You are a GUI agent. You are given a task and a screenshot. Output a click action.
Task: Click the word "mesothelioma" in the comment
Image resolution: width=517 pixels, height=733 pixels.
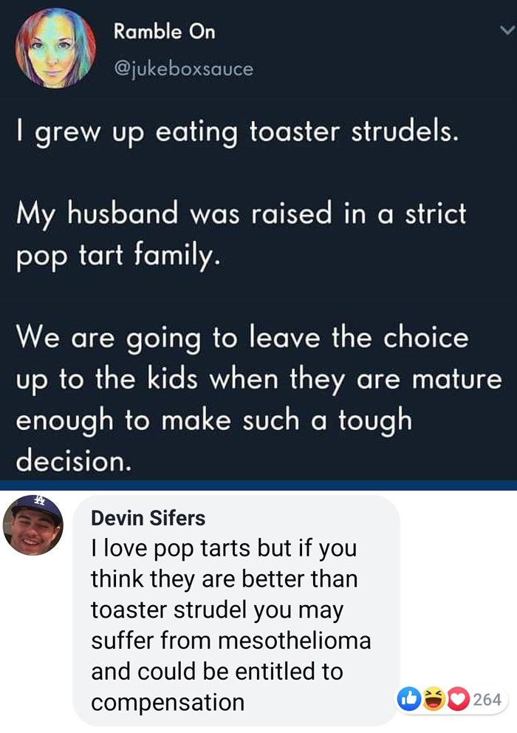[293, 641]
